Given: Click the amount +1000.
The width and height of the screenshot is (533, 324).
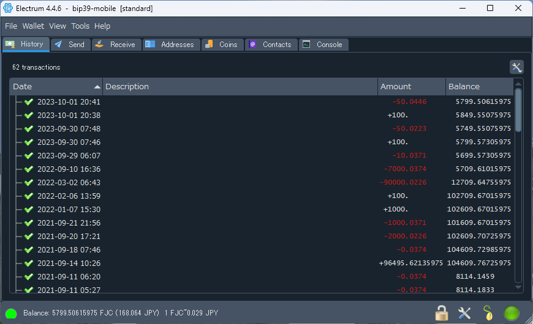Looking at the screenshot, I should (396, 209).
